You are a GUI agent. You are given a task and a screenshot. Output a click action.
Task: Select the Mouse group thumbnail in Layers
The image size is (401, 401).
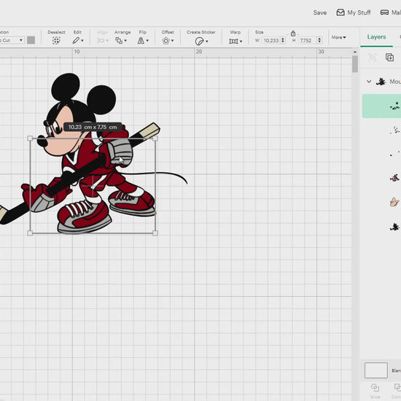click(381, 82)
